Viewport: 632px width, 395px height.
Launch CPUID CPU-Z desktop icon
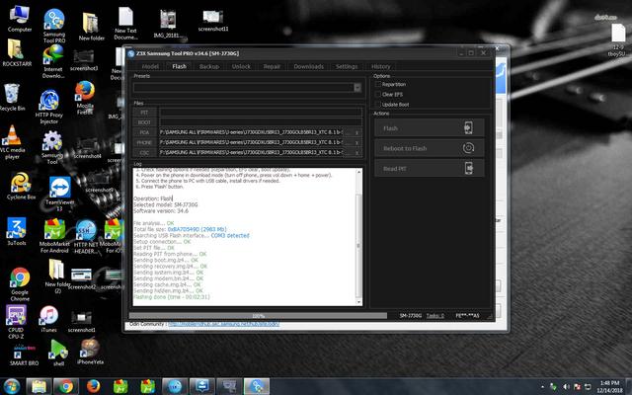tap(16, 322)
